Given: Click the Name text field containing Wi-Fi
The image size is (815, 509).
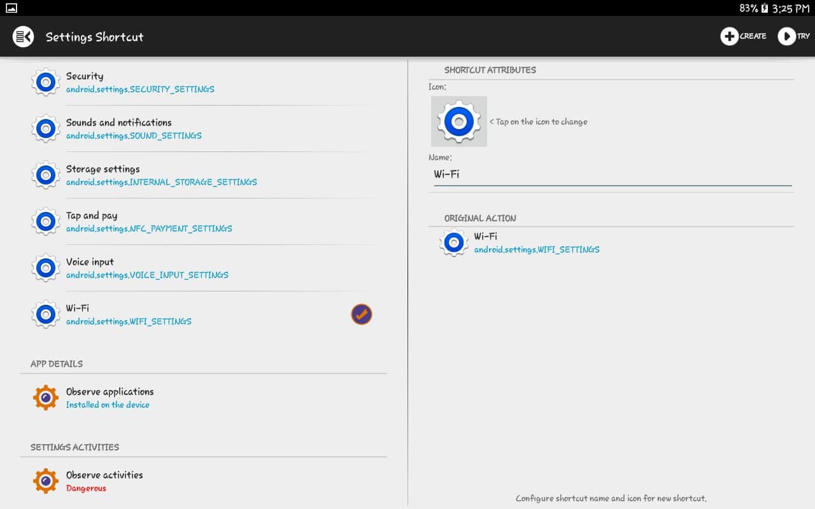Looking at the screenshot, I should point(611,174).
